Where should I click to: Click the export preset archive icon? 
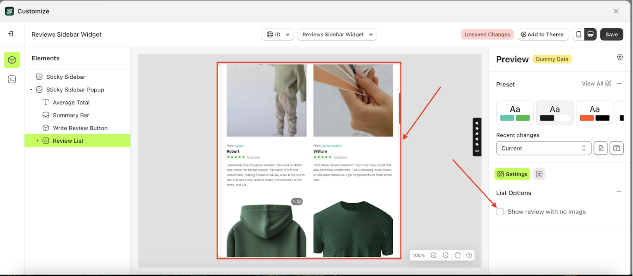[617, 148]
